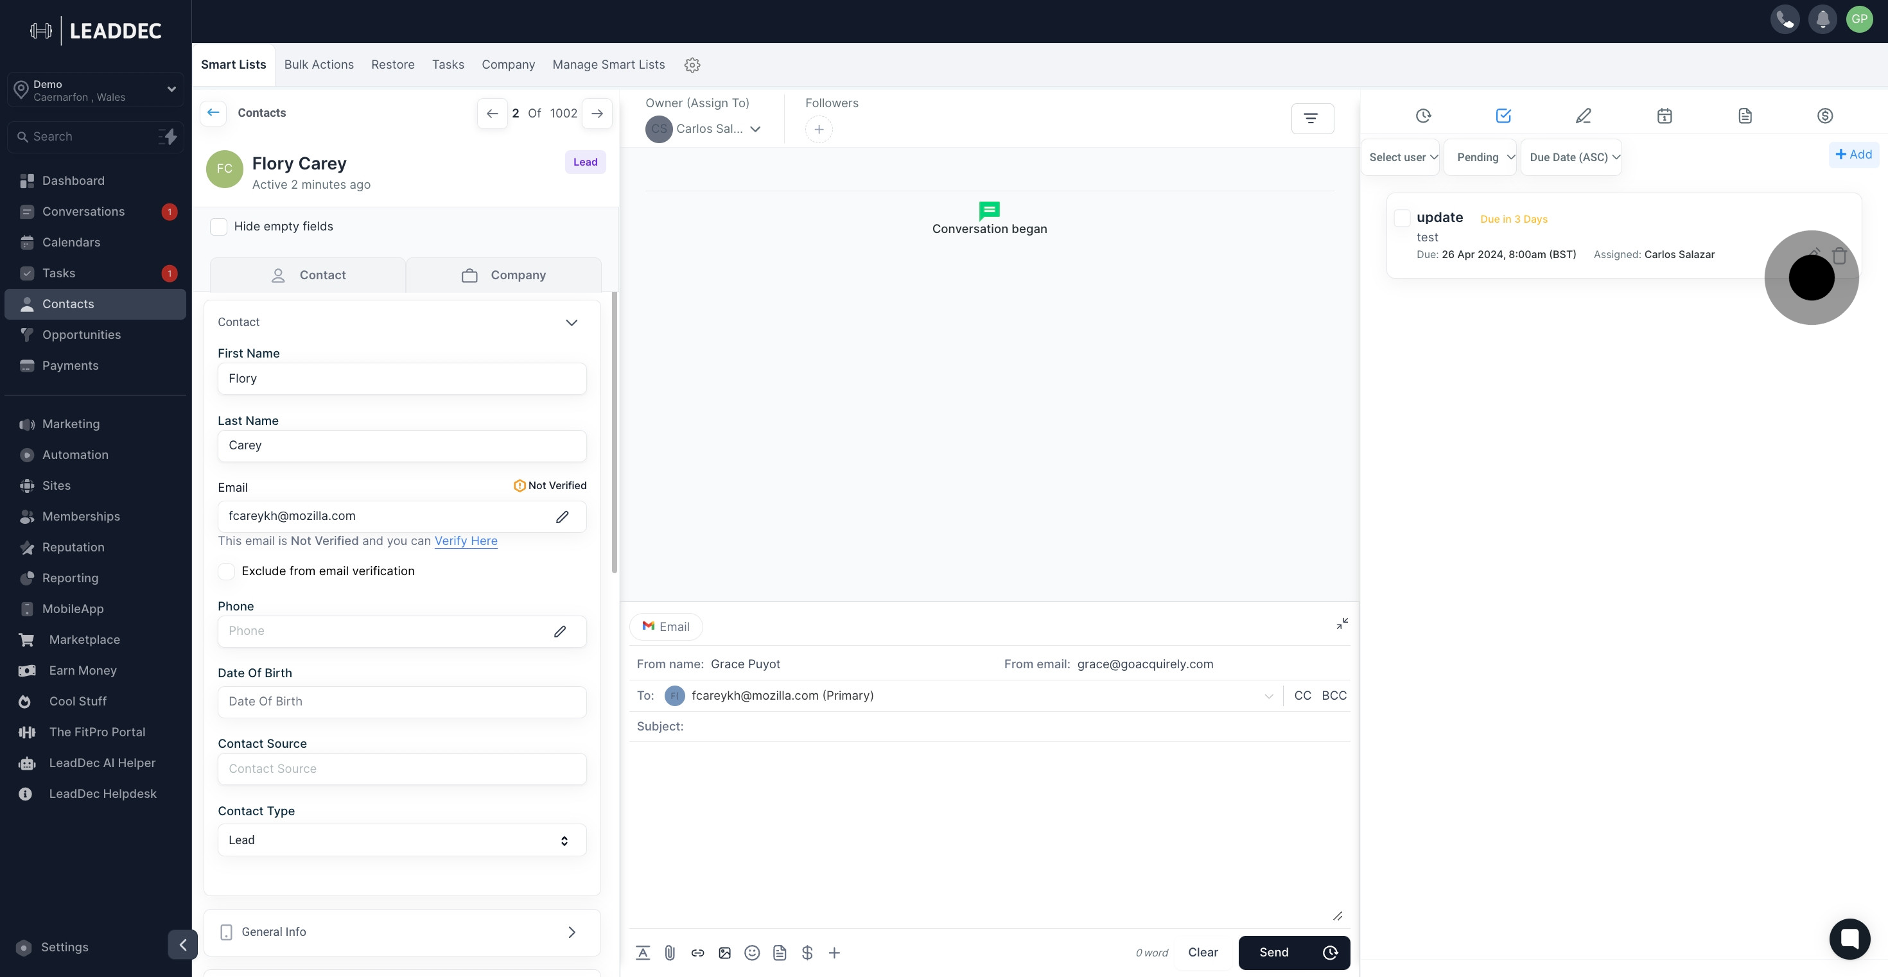Screen dimensions: 1888x977
Task: Add BCC recipients
Action: [x=1334, y=696]
